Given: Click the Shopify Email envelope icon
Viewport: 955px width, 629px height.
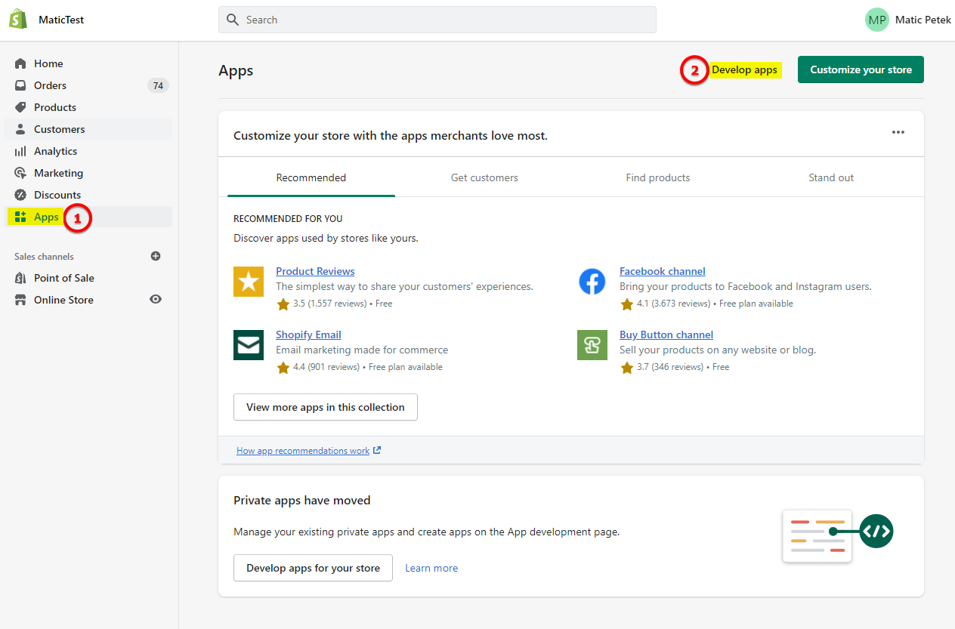Looking at the screenshot, I should tap(249, 345).
